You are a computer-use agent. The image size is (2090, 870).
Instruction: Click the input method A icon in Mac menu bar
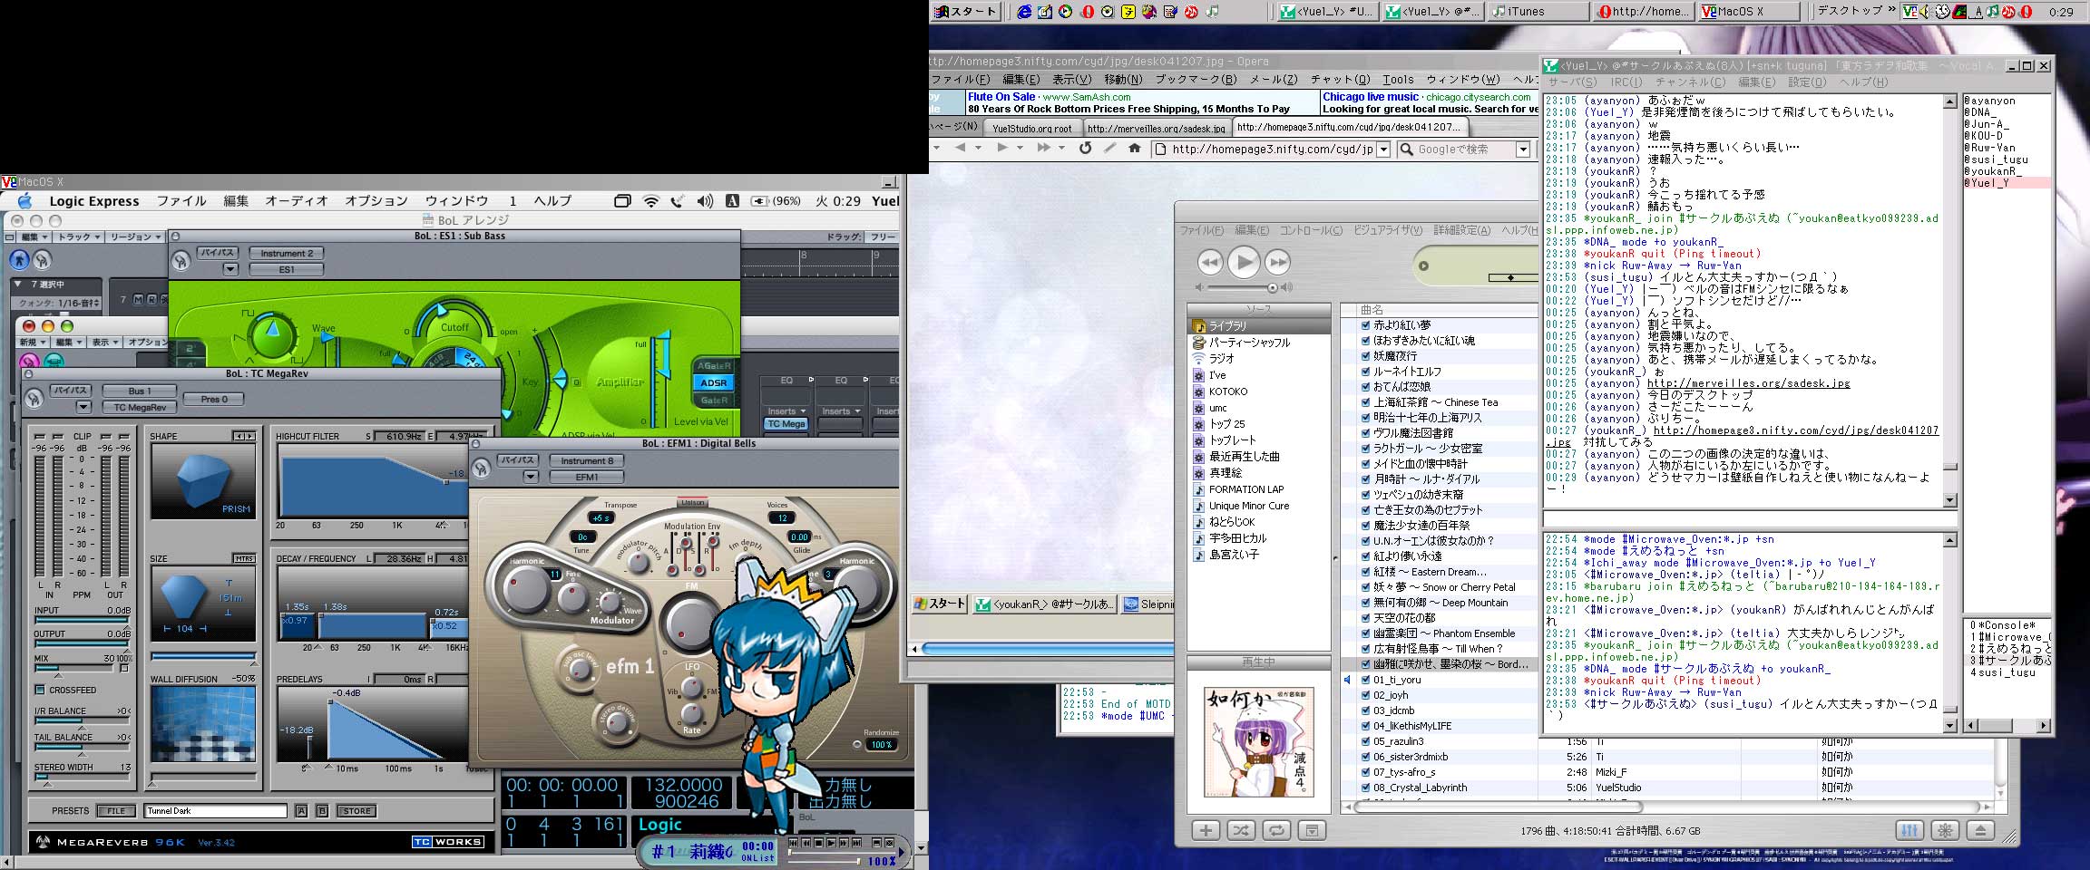732,201
